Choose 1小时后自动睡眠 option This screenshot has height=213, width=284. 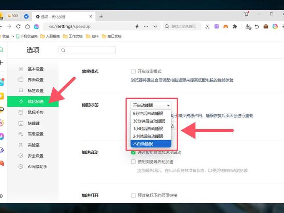[x=151, y=129]
